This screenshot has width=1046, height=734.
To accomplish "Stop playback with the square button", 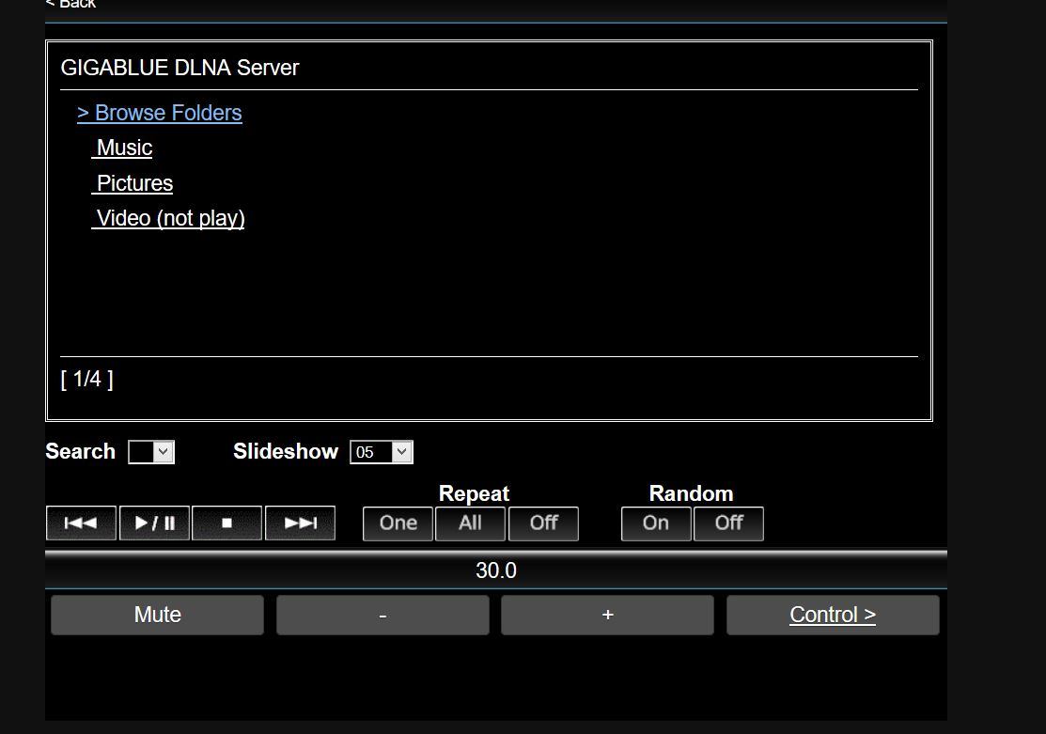I will 226,523.
